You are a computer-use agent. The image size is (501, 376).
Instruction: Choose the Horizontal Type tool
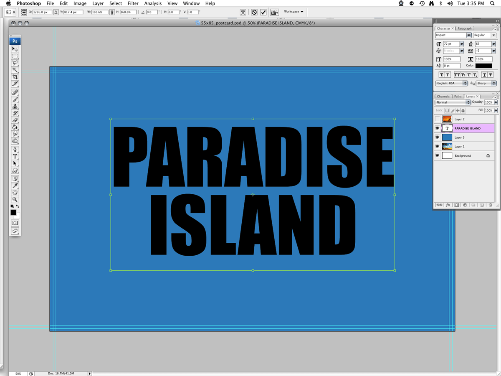[x=15, y=156]
